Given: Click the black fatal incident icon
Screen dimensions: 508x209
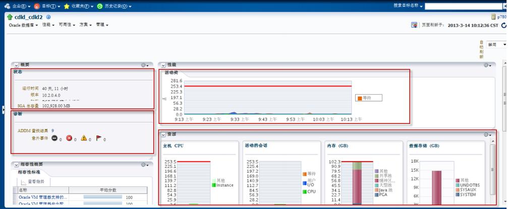Looking at the screenshot, I should [54, 138].
